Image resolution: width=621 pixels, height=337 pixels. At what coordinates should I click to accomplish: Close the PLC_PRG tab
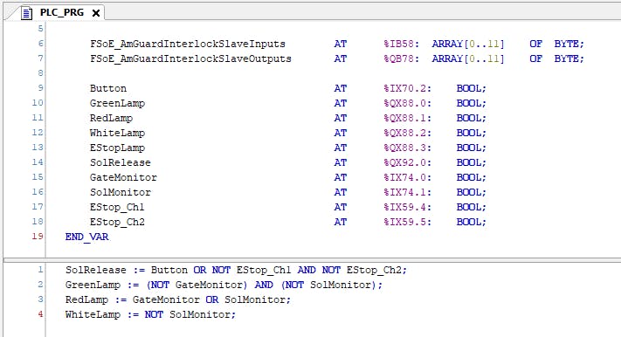pos(95,13)
